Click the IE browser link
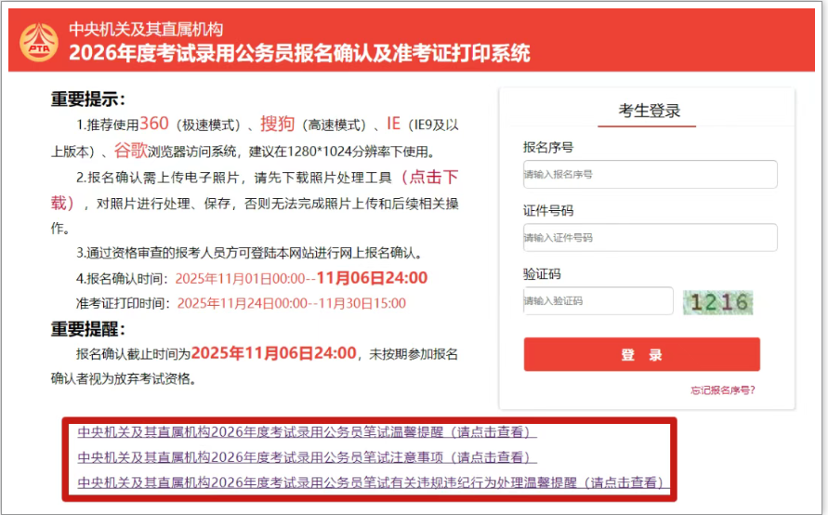This screenshot has height=515, width=828. [x=393, y=125]
